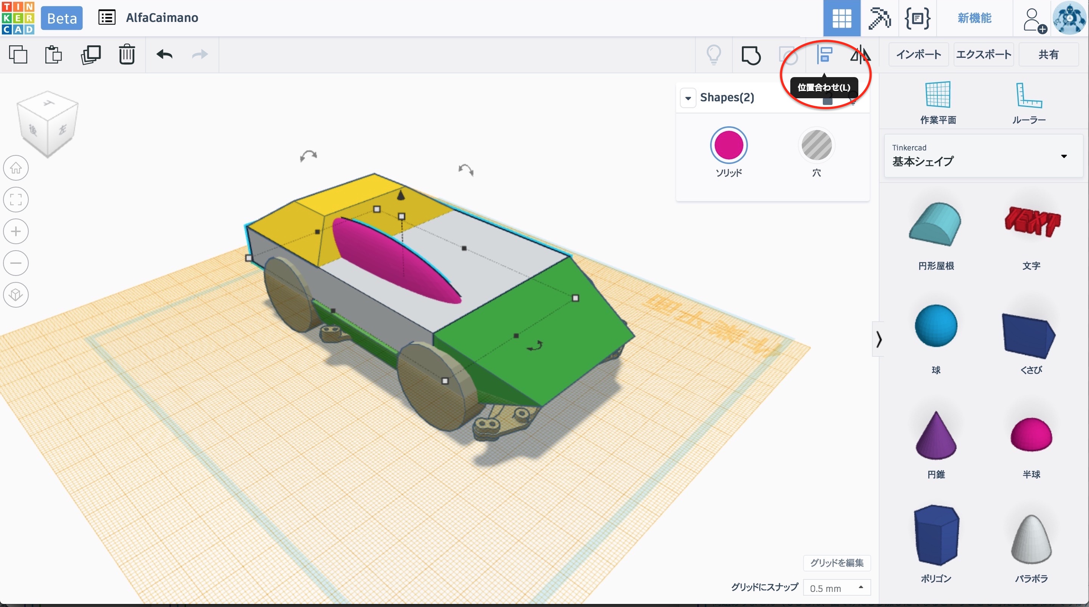Collapse the Shapes(2) inspector panel
This screenshot has height=607, width=1089.
688,98
